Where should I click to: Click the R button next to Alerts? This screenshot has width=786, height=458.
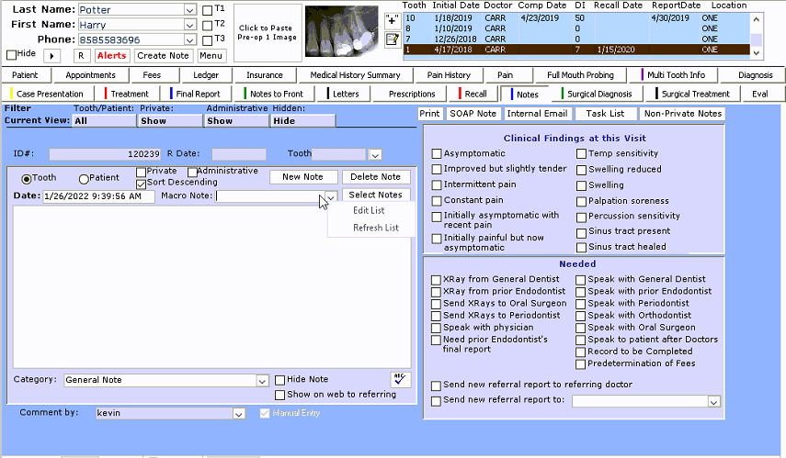(x=81, y=56)
